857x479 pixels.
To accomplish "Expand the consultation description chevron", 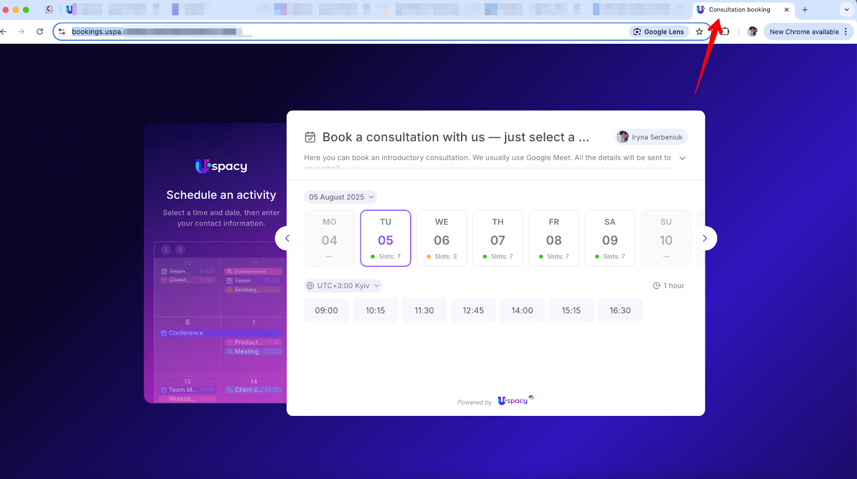I will [x=682, y=158].
